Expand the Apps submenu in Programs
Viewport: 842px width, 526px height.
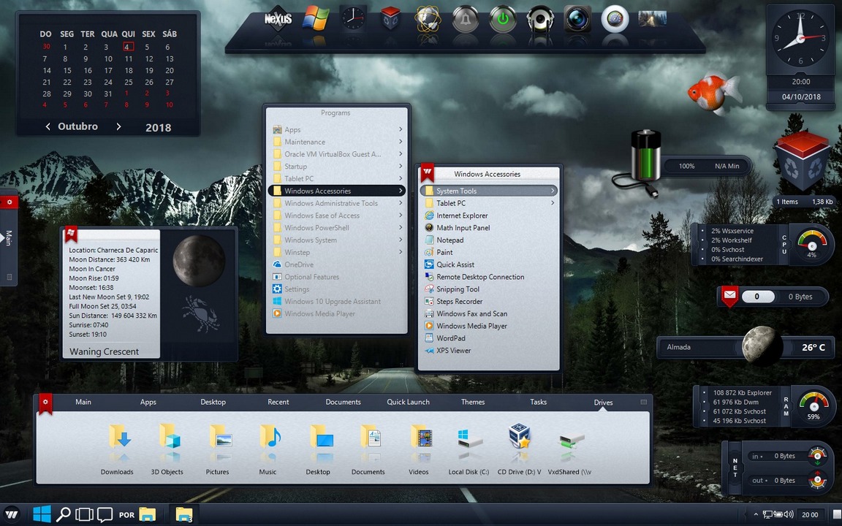click(337, 129)
